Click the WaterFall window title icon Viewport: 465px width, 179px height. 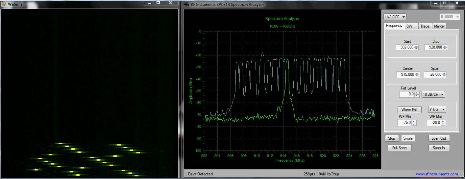tap(4, 4)
